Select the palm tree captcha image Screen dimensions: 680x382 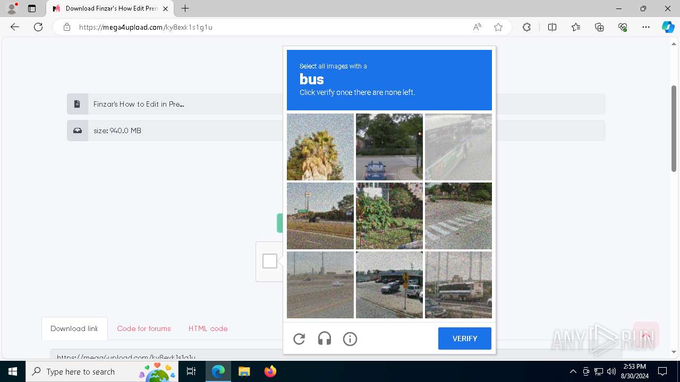320,147
